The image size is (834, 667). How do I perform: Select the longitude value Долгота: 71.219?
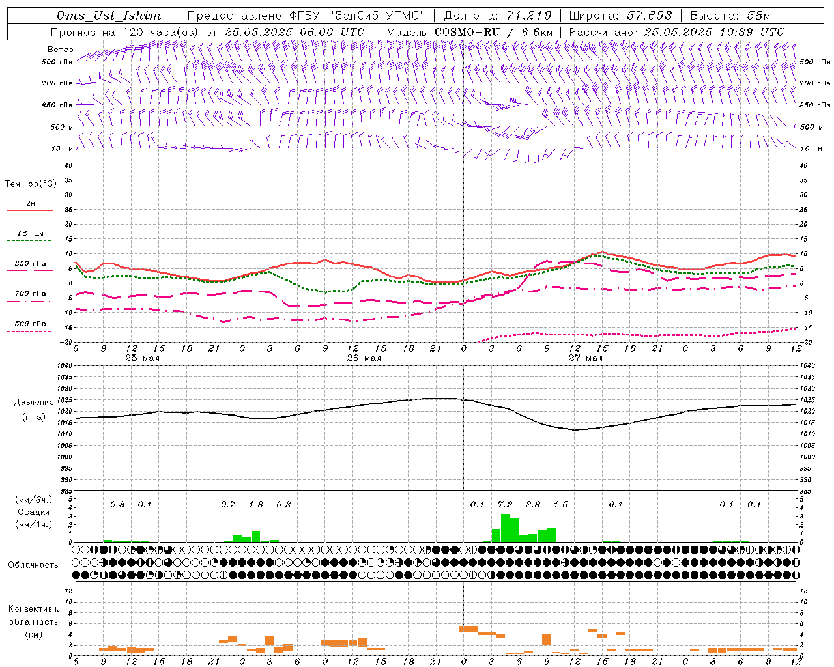(x=498, y=16)
